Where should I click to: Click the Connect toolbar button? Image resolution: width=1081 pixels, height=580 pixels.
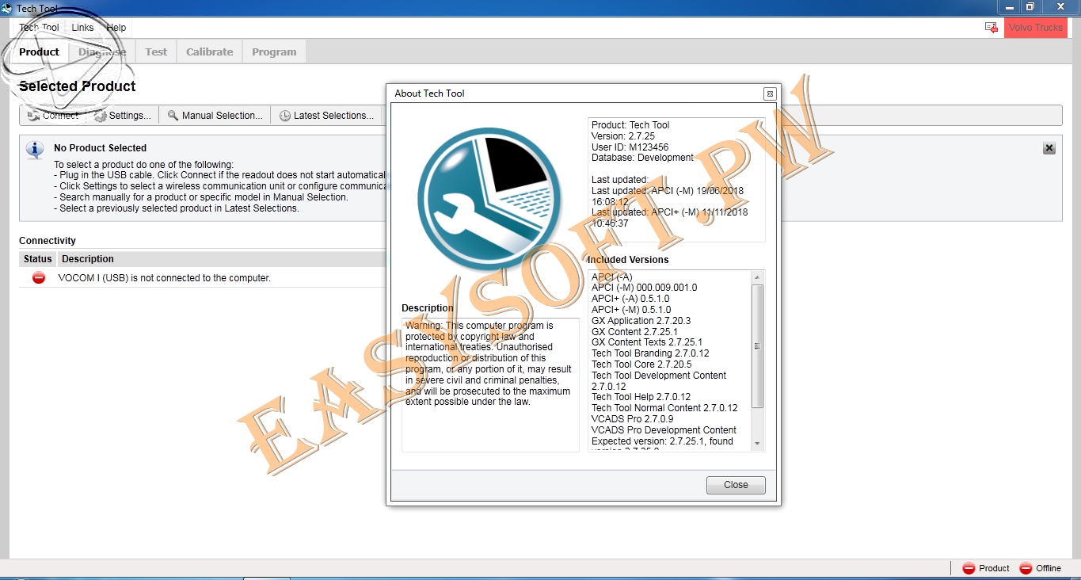tap(53, 116)
